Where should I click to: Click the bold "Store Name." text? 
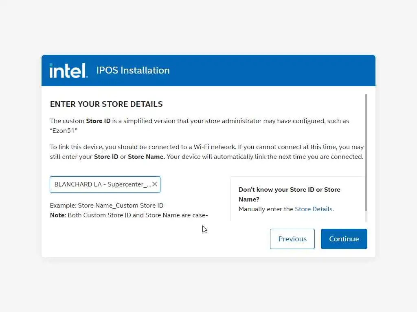pos(146,157)
